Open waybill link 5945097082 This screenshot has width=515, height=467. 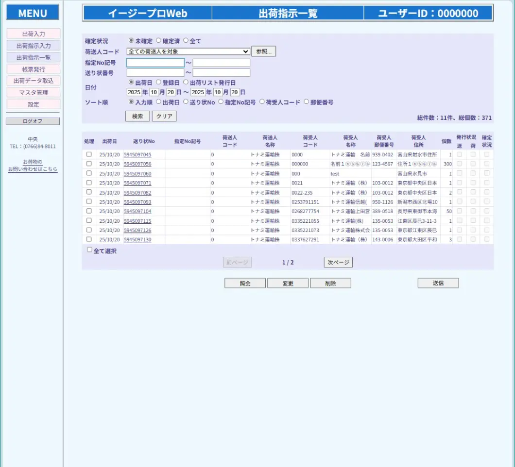[x=137, y=193]
